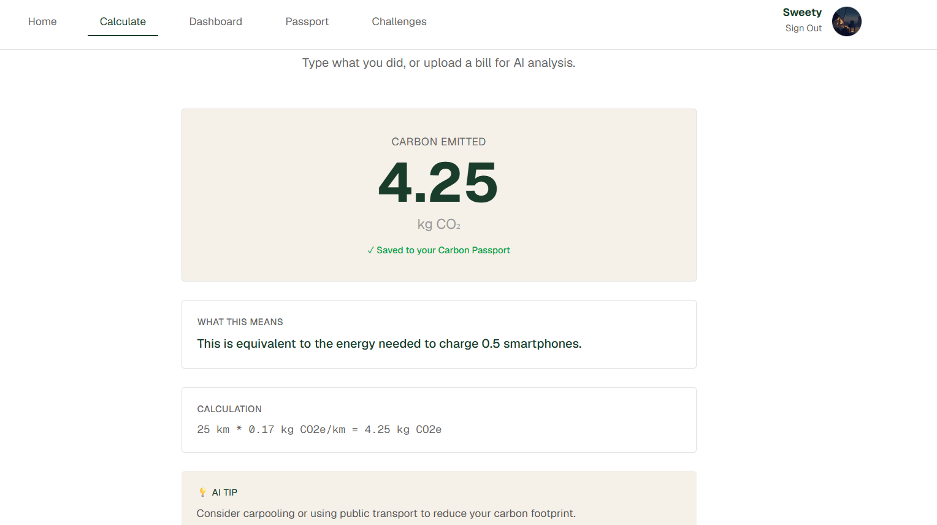Open the Home tab
The height and width of the screenshot is (525, 937).
click(x=42, y=21)
